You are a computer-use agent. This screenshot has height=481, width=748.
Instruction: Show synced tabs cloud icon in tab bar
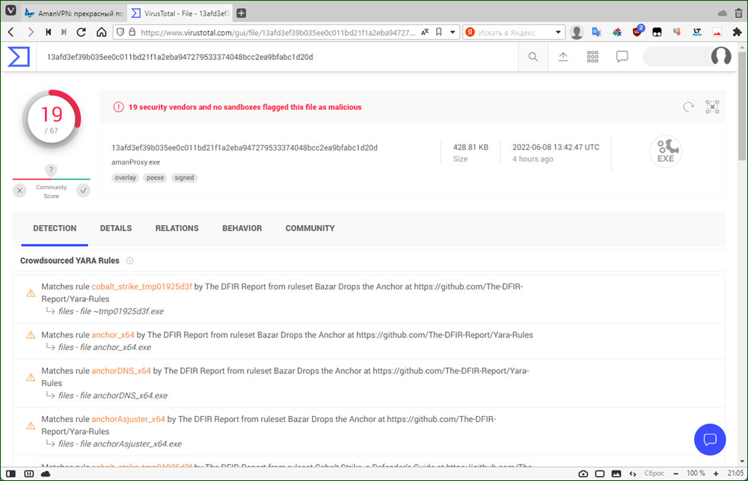[x=723, y=13]
